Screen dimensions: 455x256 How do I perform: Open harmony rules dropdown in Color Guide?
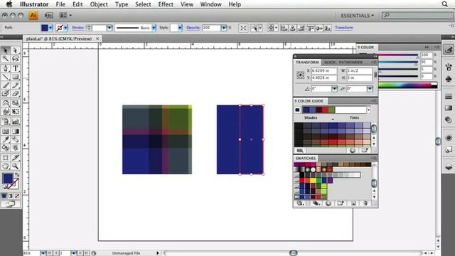(x=368, y=110)
